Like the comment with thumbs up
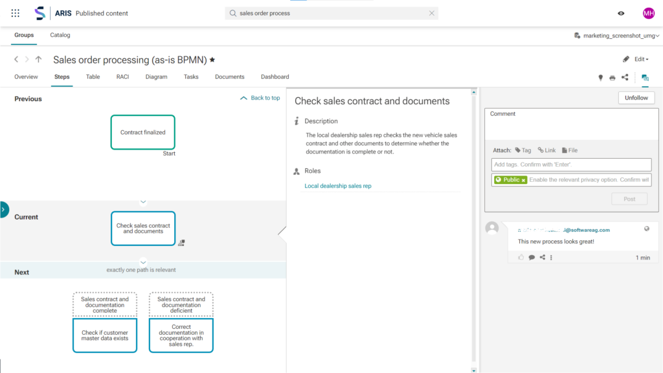The height and width of the screenshot is (373, 663). pyautogui.click(x=521, y=257)
